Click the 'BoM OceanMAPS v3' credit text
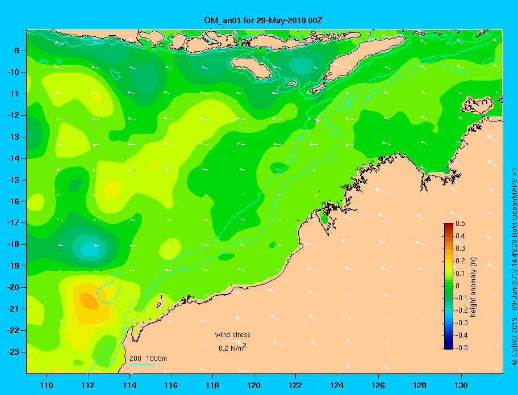 [x=514, y=202]
